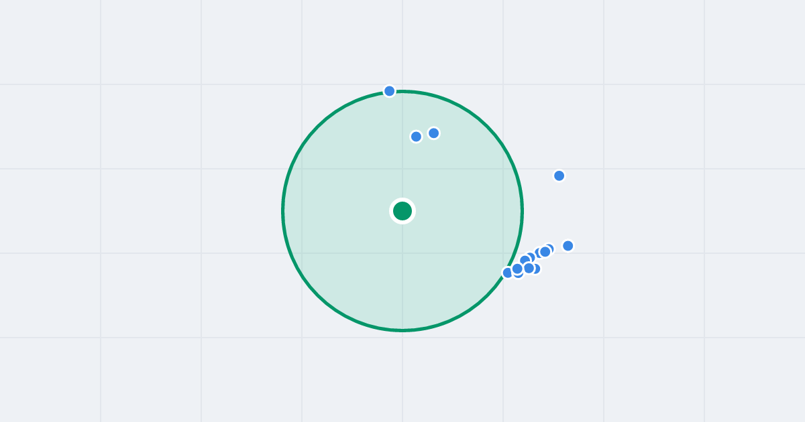Select the left dot of the pair inside the circle
The width and height of the screenshot is (805, 422).
416,137
